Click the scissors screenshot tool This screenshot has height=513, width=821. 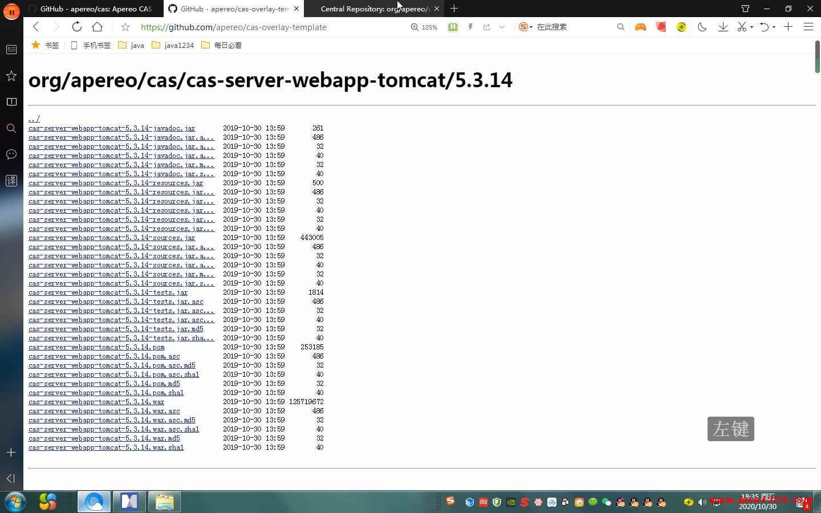742,27
